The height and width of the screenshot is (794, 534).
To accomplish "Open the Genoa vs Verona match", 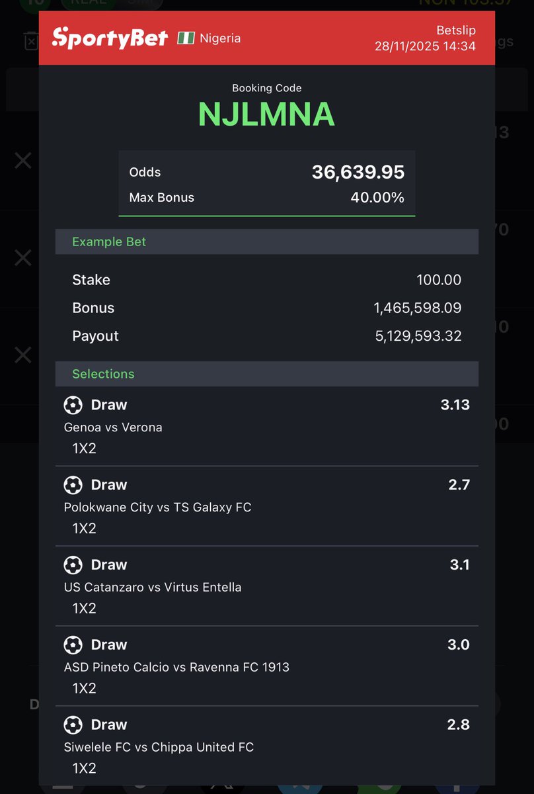I will click(113, 427).
